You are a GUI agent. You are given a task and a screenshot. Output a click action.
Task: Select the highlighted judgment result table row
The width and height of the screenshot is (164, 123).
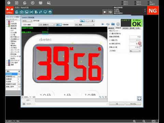[13, 74]
